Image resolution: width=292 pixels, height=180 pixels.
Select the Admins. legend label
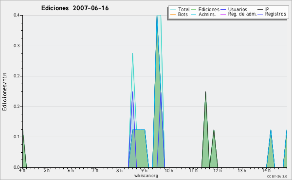pyautogui.click(x=207, y=14)
